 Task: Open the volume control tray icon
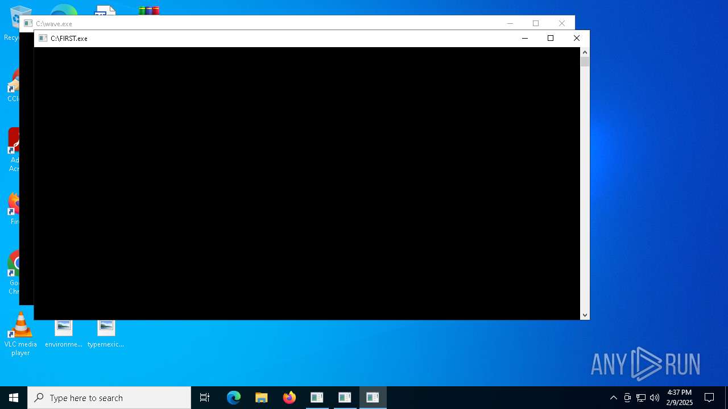click(x=655, y=398)
